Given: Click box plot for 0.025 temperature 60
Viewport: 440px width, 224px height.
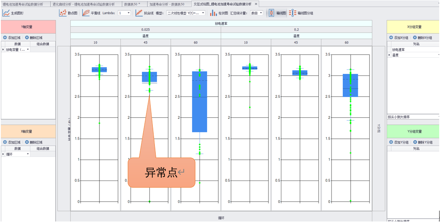Looking at the screenshot, I should pos(200,102).
